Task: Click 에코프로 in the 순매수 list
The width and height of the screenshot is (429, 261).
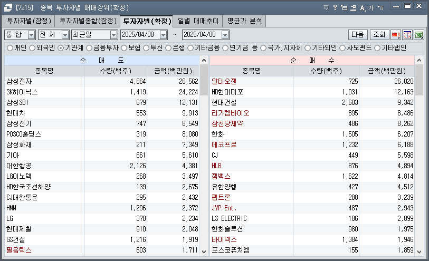Action: click(224, 145)
